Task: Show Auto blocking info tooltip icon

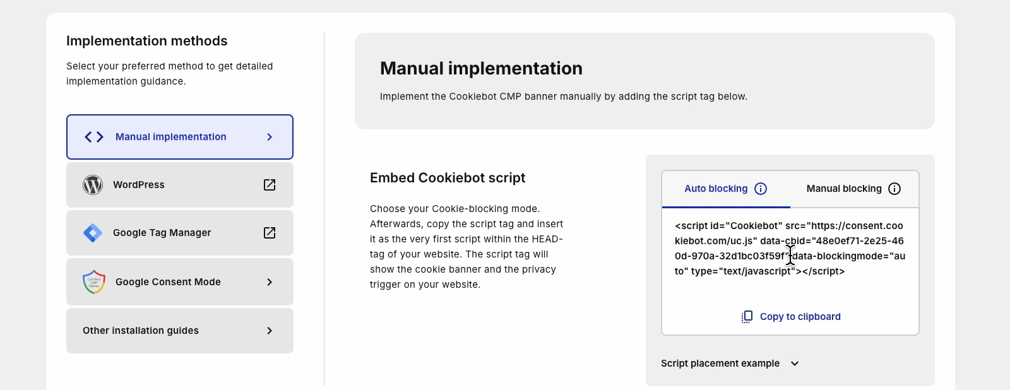Action: tap(761, 189)
